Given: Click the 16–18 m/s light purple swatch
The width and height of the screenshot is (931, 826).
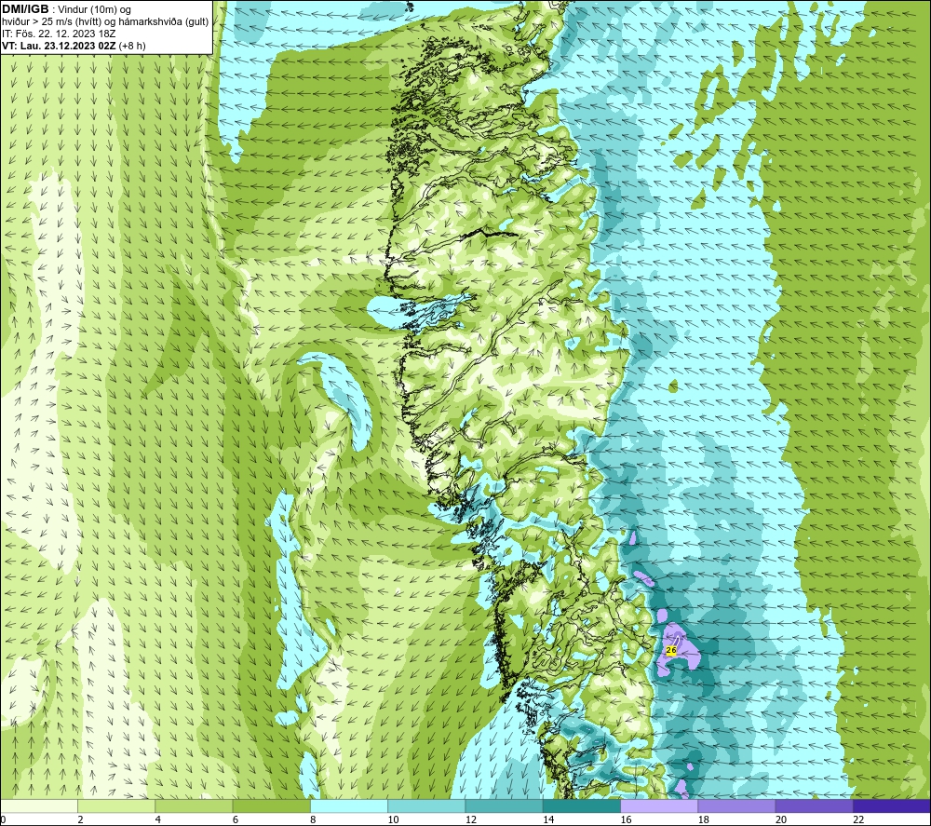Looking at the screenshot, I should [659, 806].
